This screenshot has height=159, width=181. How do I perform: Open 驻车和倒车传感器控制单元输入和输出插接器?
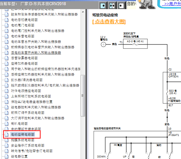pos(44,14)
